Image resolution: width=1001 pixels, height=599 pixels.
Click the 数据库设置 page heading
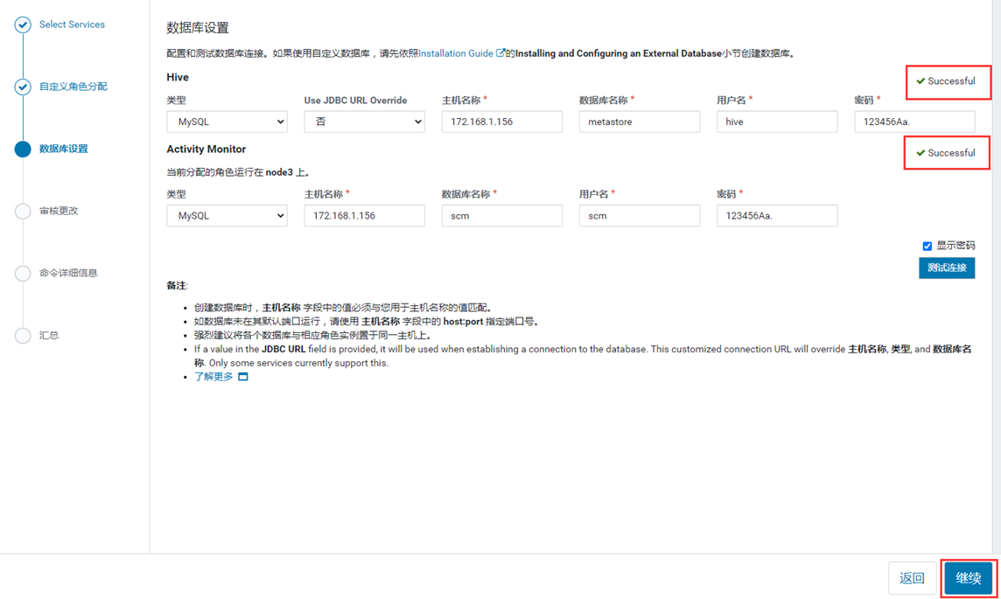tap(198, 28)
